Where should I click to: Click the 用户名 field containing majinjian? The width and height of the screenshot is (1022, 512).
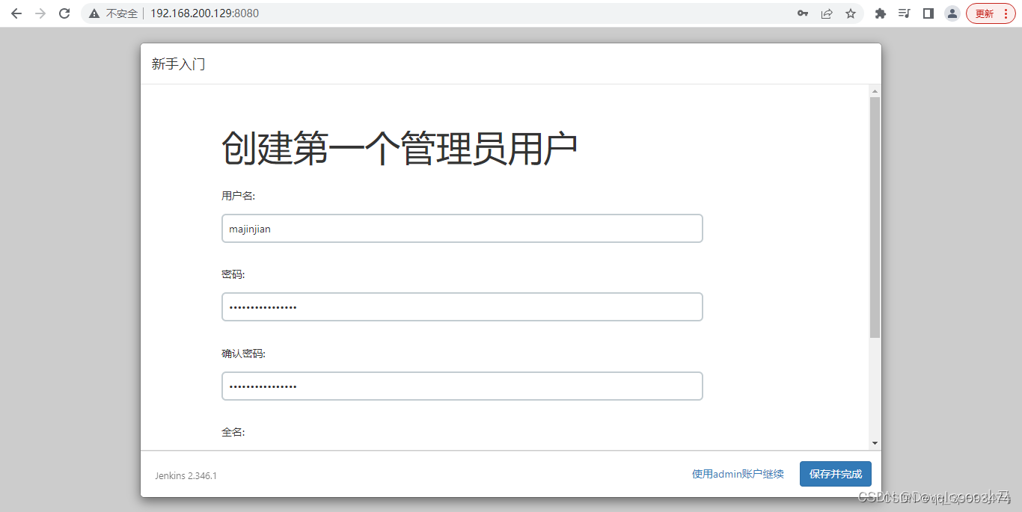(x=462, y=229)
